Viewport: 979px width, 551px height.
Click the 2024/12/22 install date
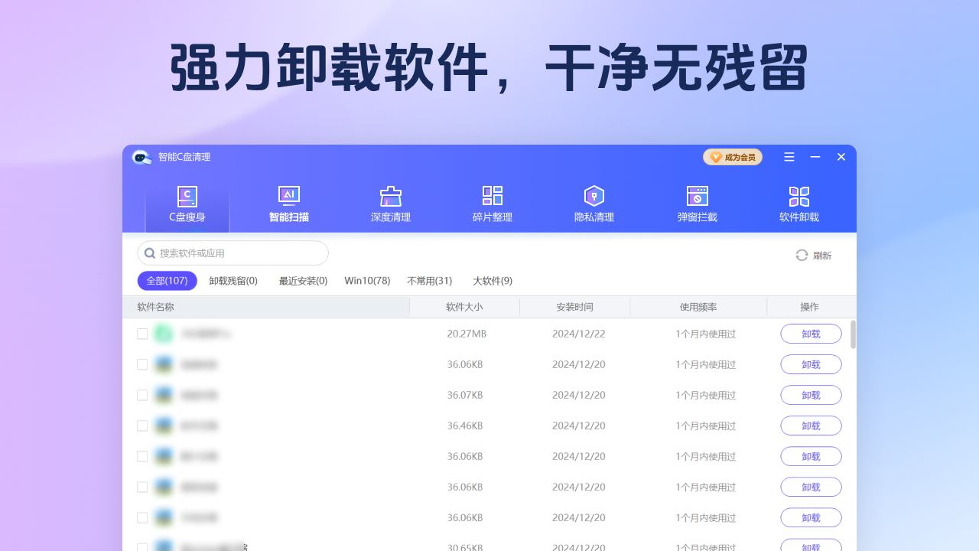tap(579, 334)
